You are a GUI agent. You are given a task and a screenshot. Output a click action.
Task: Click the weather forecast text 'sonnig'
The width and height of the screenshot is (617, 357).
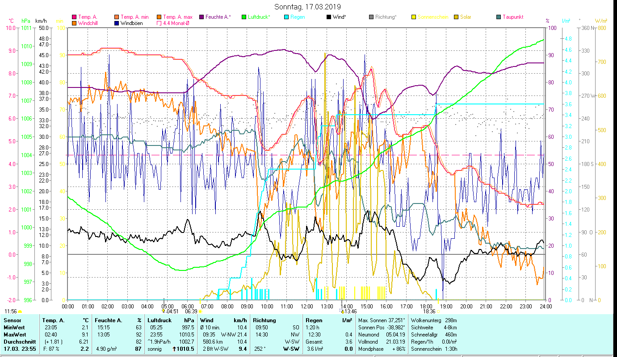(155, 349)
